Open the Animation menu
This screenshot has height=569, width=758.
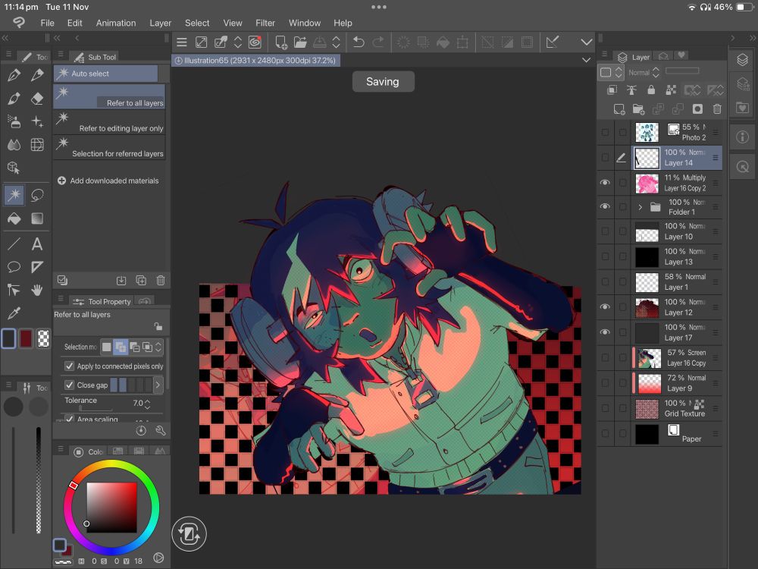pos(116,23)
